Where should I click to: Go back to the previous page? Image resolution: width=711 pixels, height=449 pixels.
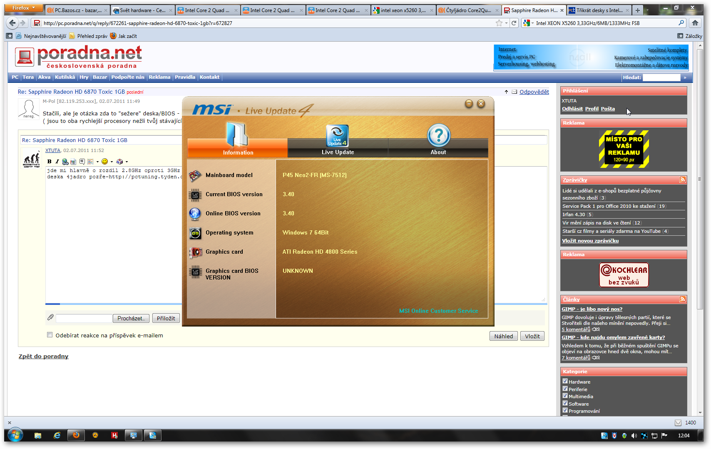pyautogui.click(x=12, y=23)
